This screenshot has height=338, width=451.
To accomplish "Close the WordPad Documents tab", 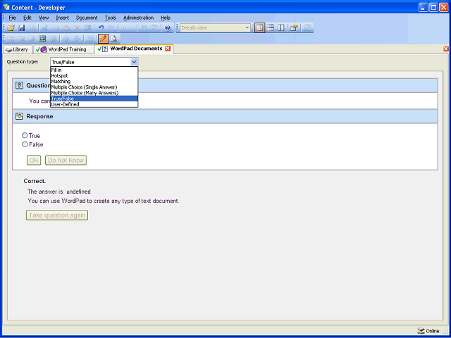I will point(168,49).
